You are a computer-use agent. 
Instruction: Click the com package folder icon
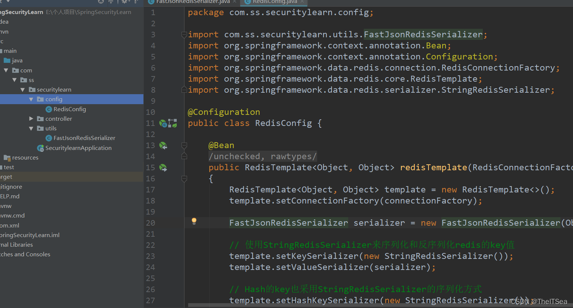[x=16, y=71]
